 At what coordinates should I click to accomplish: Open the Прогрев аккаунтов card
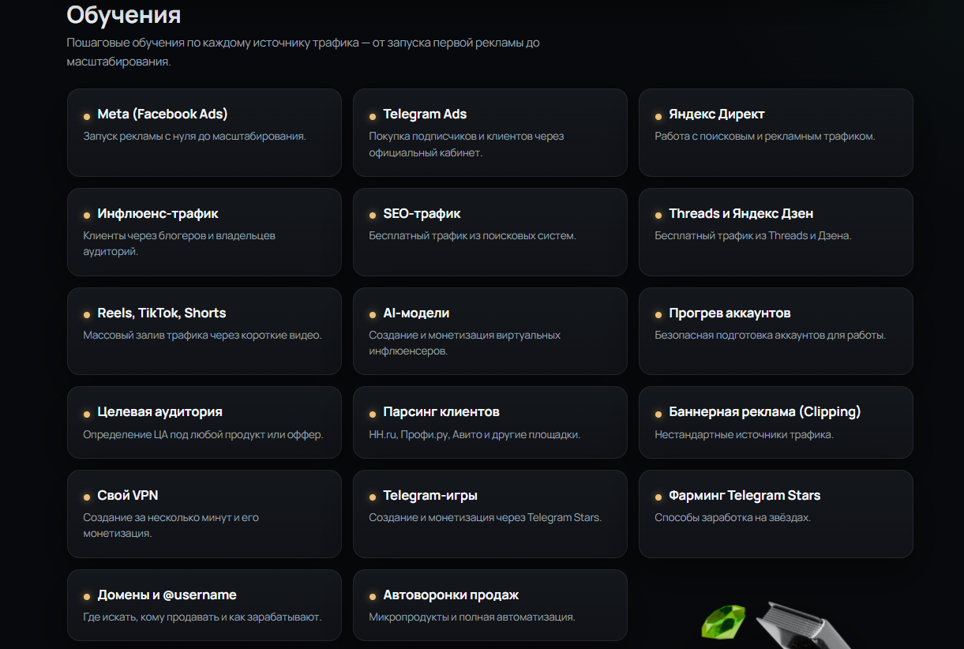(776, 331)
